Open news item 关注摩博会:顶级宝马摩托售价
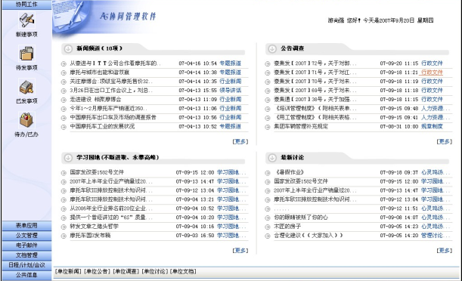The height and width of the screenshot is (281, 462). click(111, 82)
